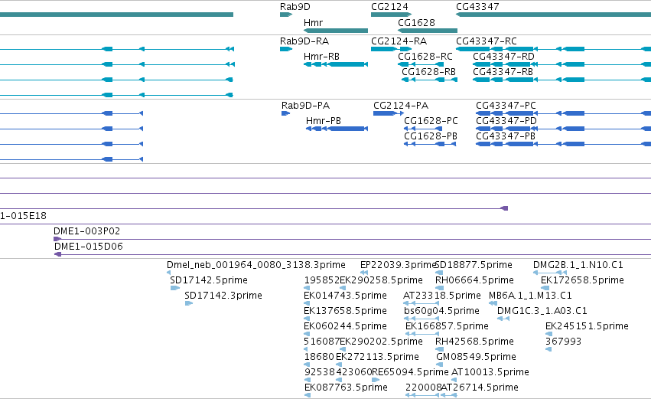
Task: Open EST Dmel_neb_001964_0080_3138.3prime
Action: (256, 265)
